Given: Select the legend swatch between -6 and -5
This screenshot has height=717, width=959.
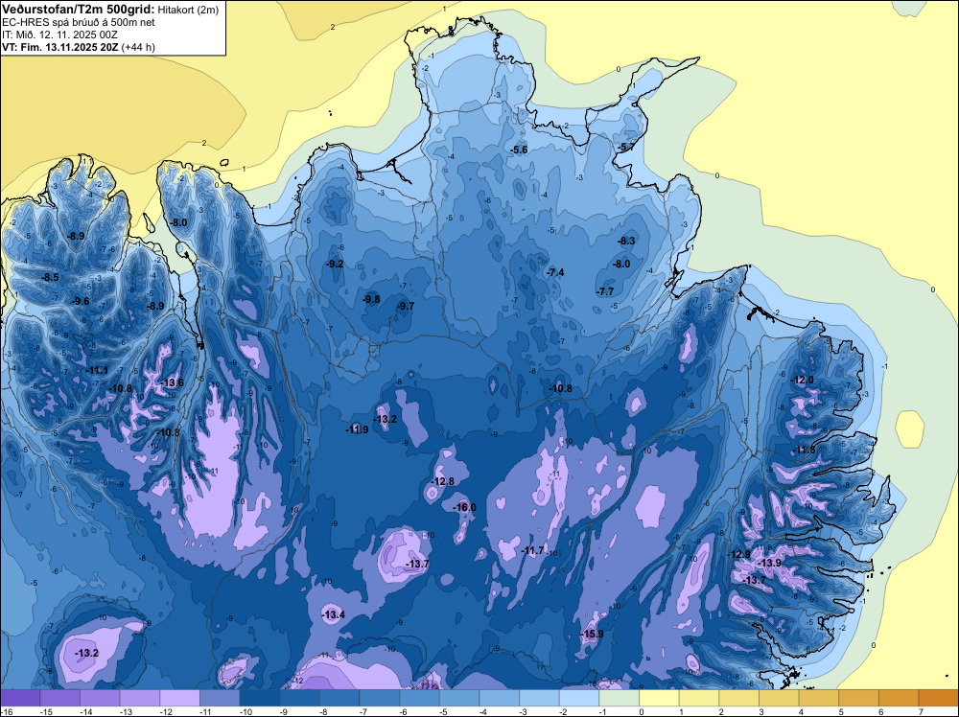Looking at the screenshot, I should click(x=420, y=698).
